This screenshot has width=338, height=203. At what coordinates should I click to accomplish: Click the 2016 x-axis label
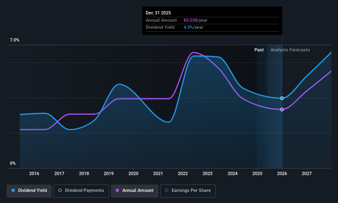pos(34,173)
